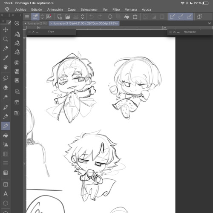Open the Animación menu
213x213 pixels.
55,9
